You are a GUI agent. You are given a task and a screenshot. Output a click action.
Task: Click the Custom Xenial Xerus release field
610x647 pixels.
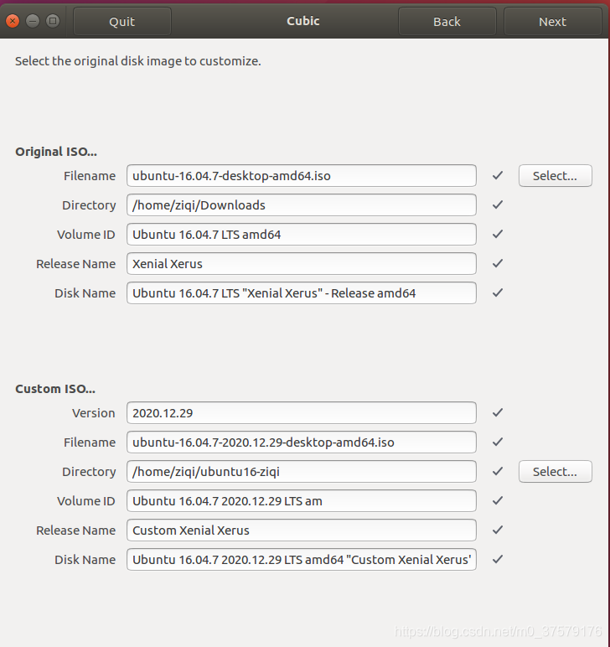coord(302,531)
